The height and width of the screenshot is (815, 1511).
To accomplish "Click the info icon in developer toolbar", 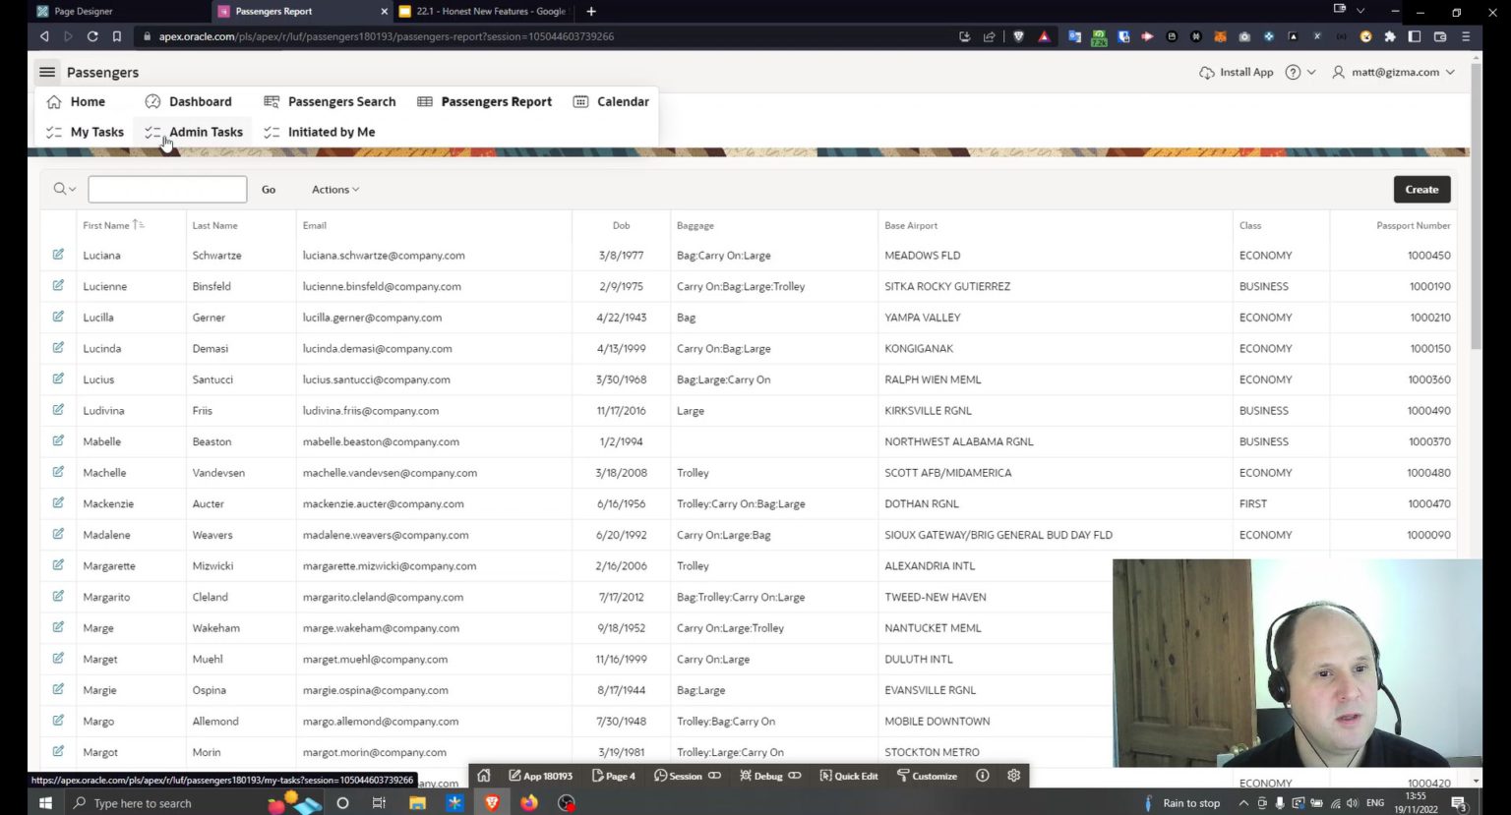I will tap(981, 776).
